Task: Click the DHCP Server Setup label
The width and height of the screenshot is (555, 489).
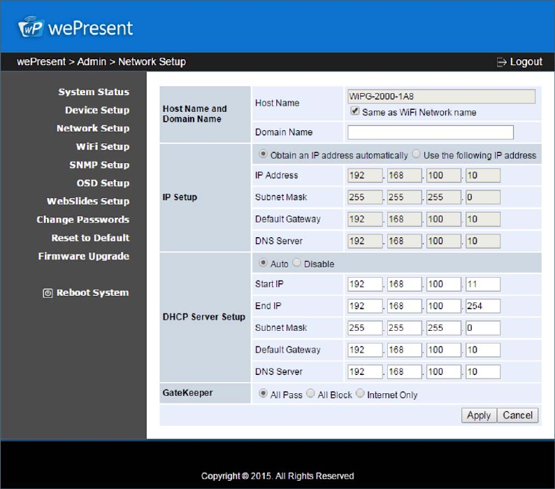Action: pos(203,317)
